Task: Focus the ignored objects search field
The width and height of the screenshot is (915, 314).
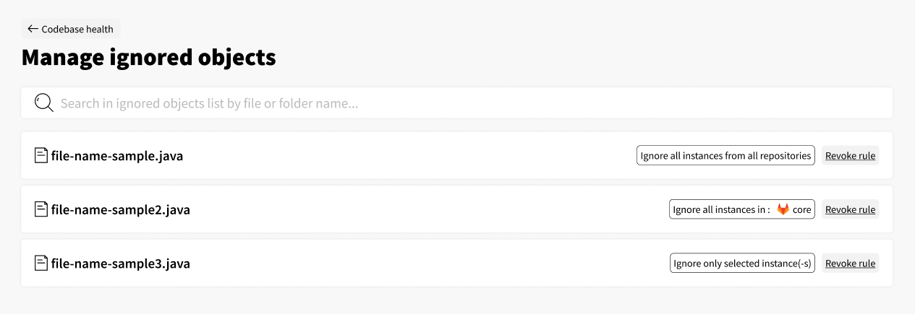Action: point(457,103)
